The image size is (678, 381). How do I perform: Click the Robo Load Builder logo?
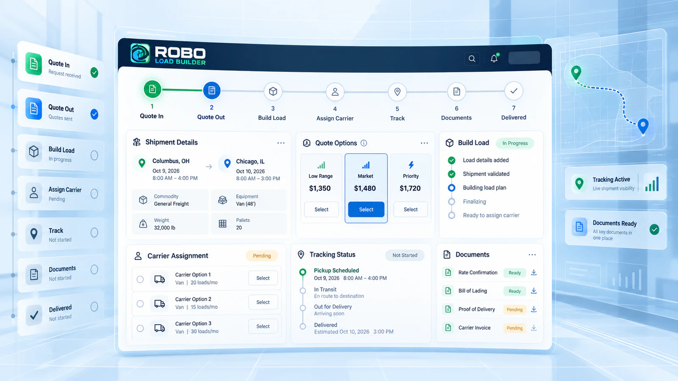click(168, 54)
